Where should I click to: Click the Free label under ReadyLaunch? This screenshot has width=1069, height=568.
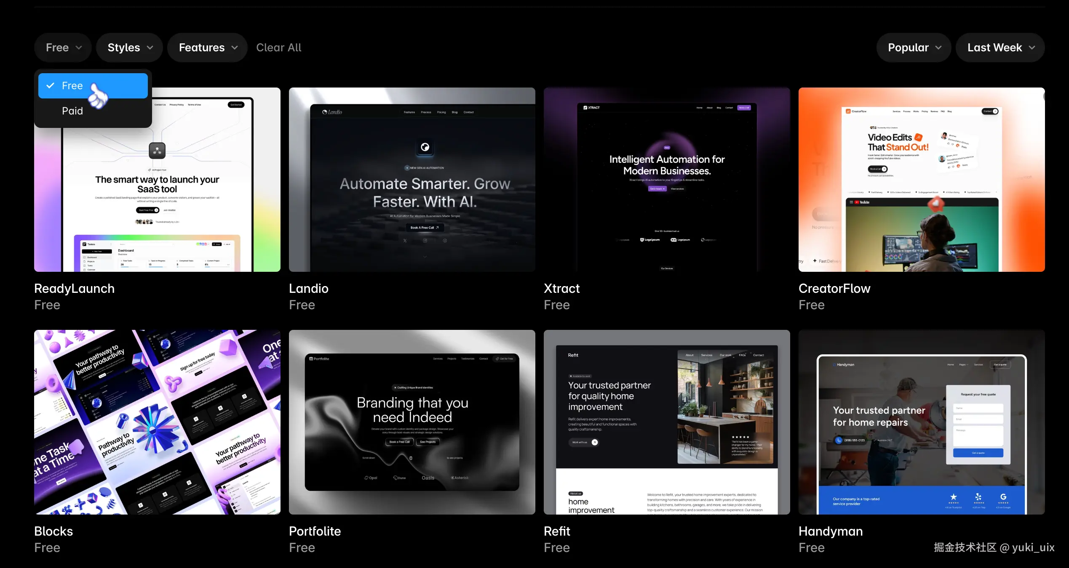[47, 305]
